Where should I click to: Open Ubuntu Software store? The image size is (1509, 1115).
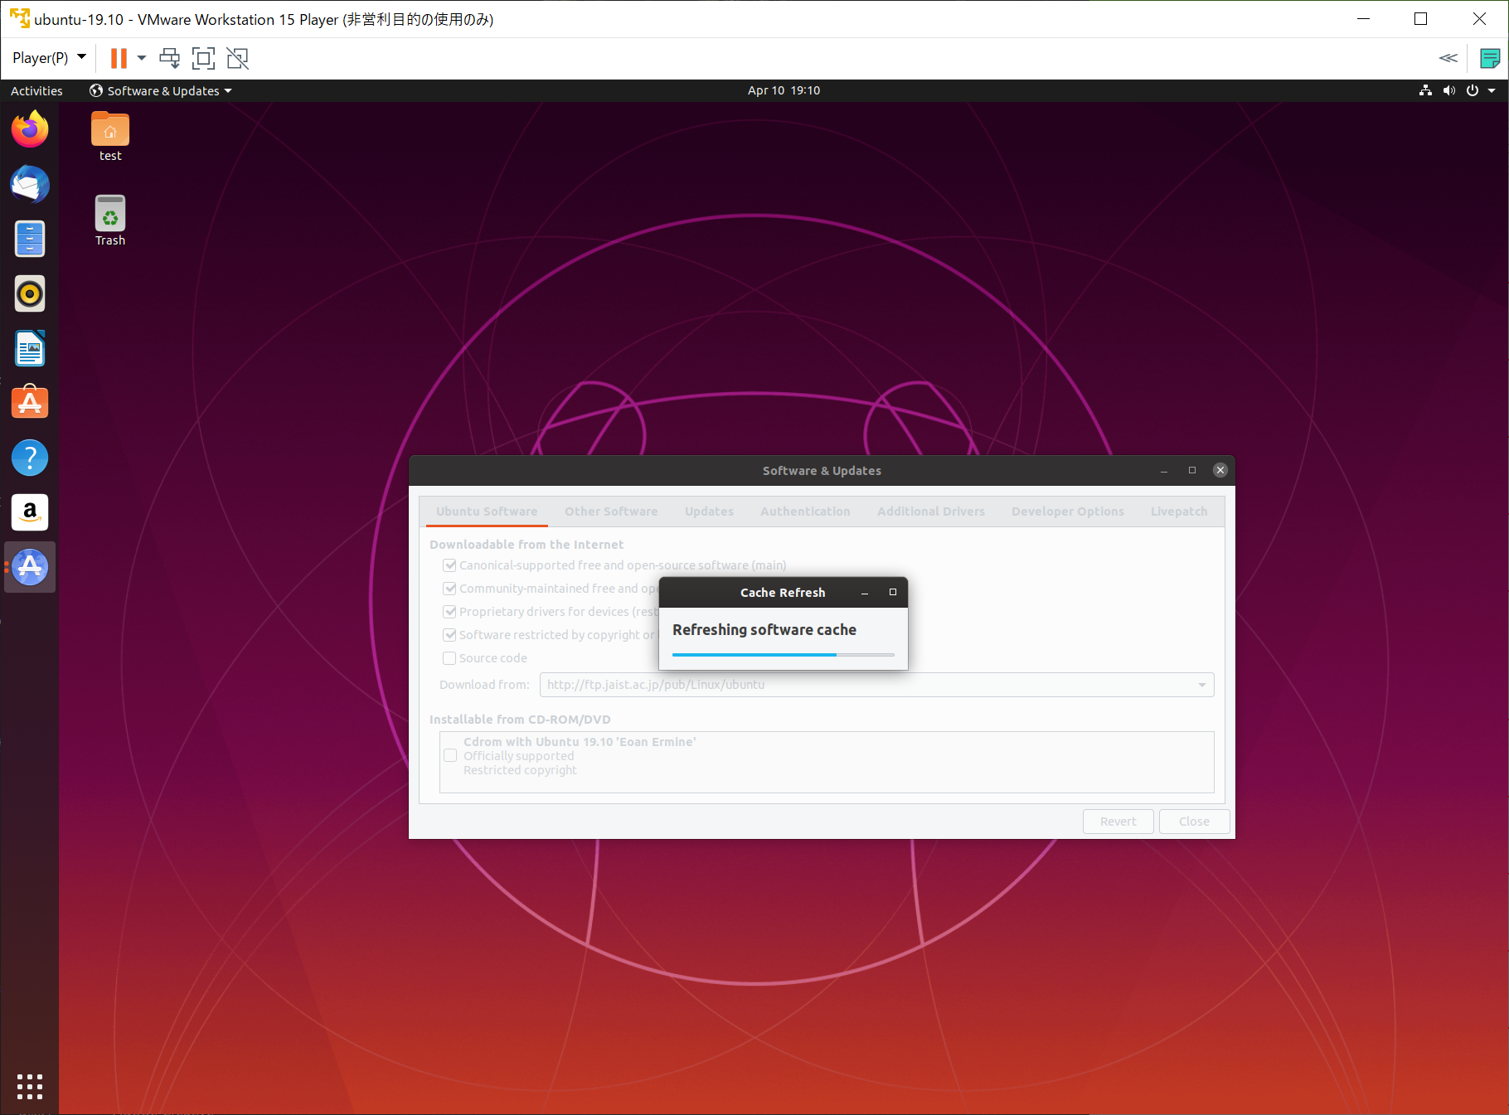tap(30, 403)
